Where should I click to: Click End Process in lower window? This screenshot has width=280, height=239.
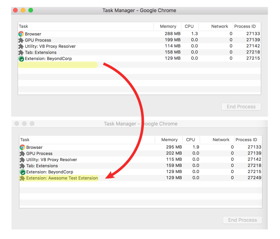(242, 220)
